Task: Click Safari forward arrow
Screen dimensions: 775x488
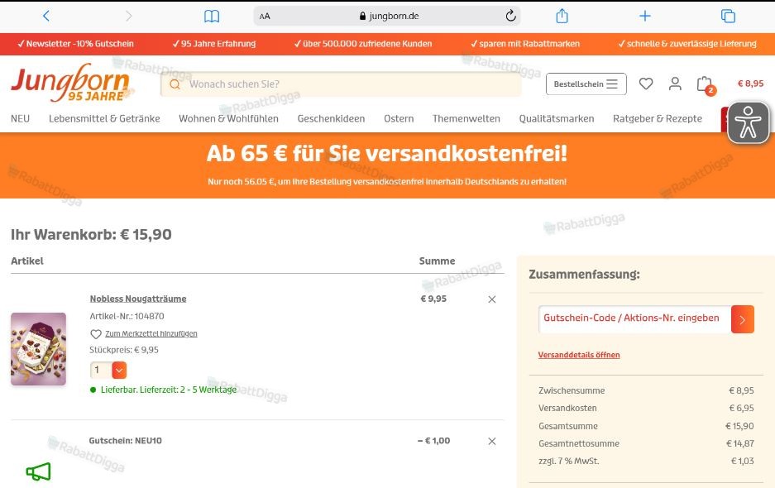Action: [x=128, y=16]
